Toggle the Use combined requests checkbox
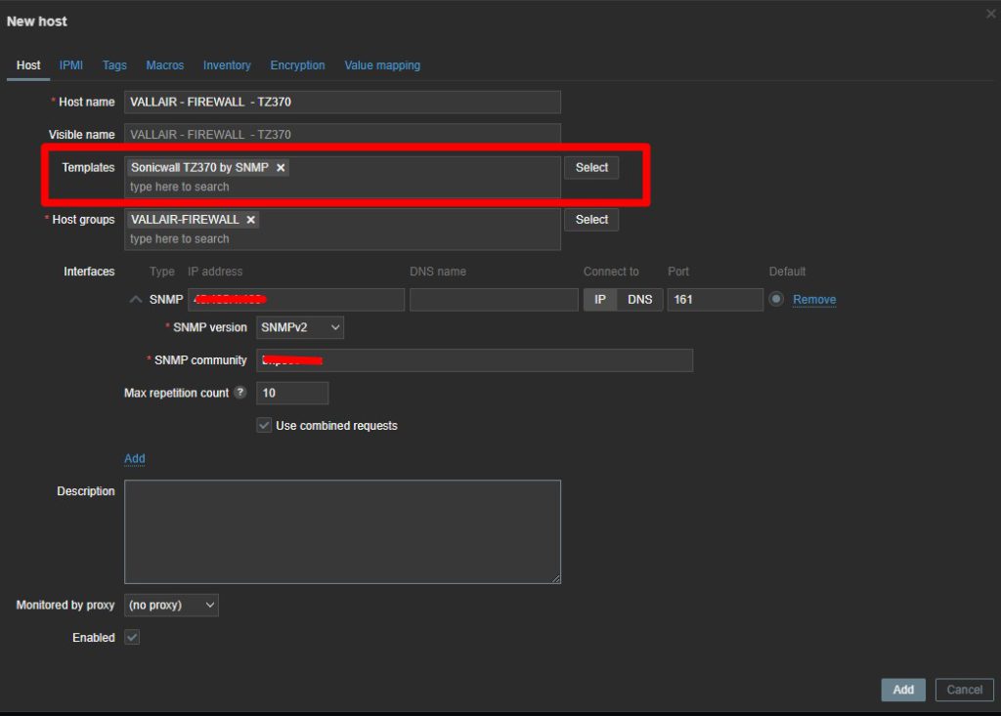Screen dimensions: 1001x716 [264, 426]
